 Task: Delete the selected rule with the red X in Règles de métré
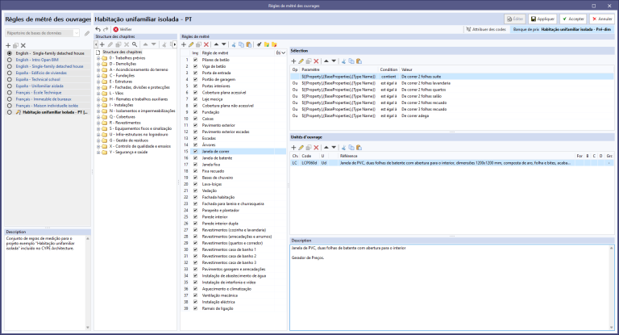pyautogui.click(x=206, y=44)
